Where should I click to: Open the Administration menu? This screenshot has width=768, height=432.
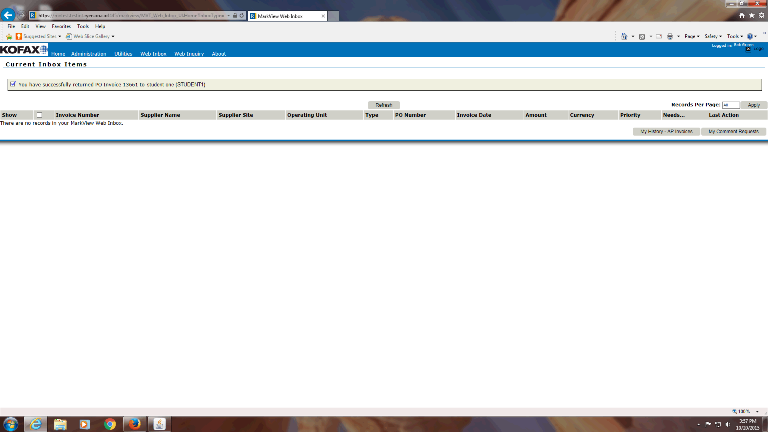(x=88, y=54)
